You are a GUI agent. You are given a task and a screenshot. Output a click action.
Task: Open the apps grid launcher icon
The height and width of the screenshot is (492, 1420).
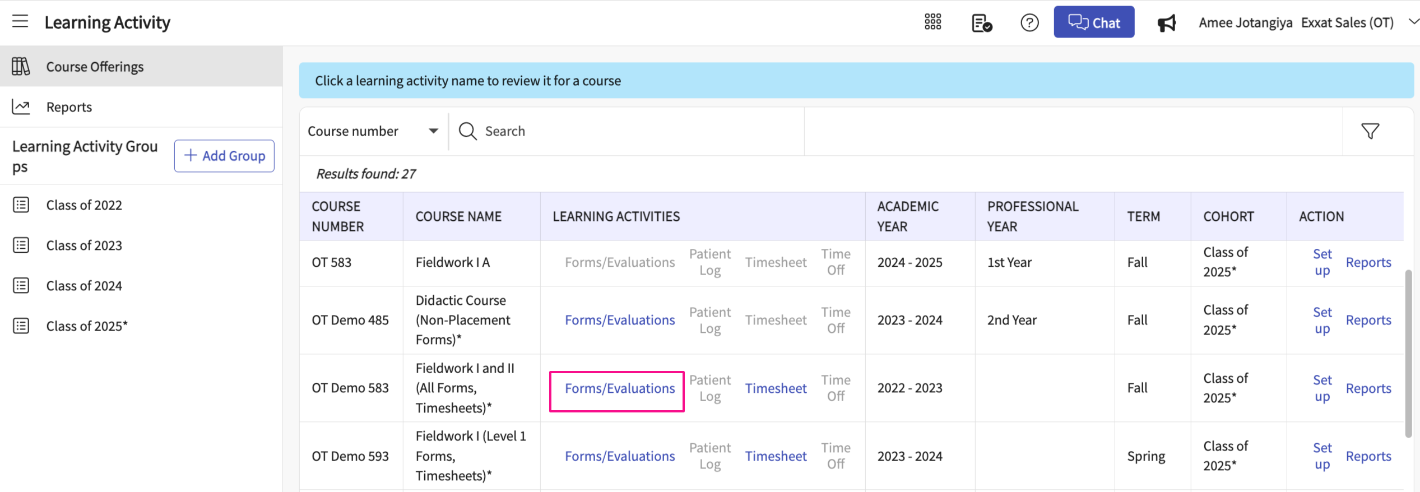(x=932, y=22)
